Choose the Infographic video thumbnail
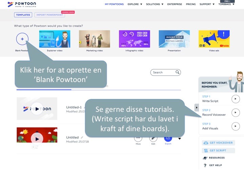Viewport: 244px width, 183px height. (135, 39)
